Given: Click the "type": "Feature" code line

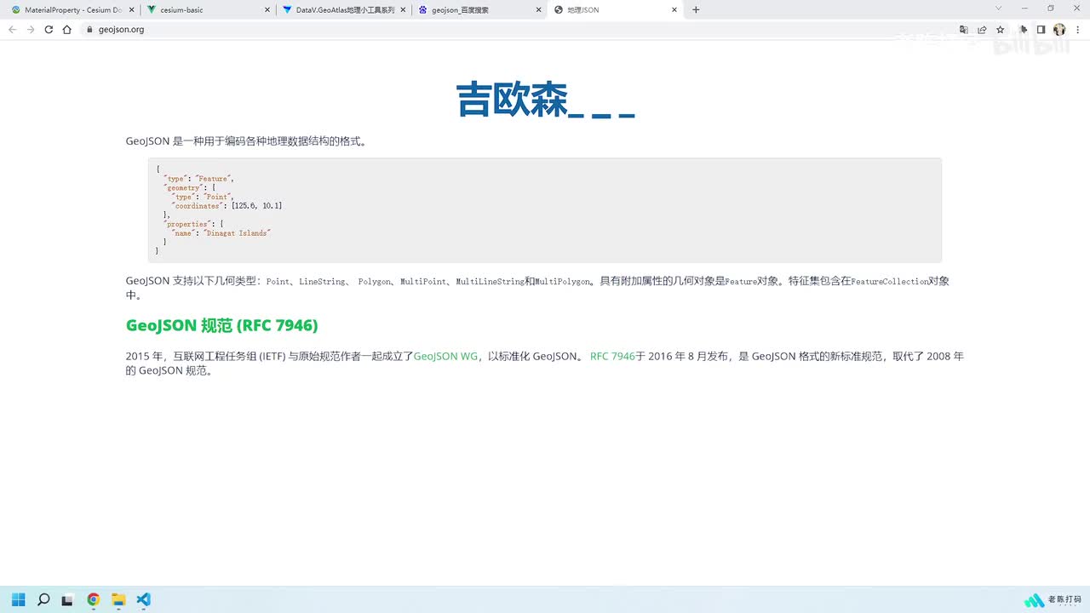Looking at the screenshot, I should (198, 179).
